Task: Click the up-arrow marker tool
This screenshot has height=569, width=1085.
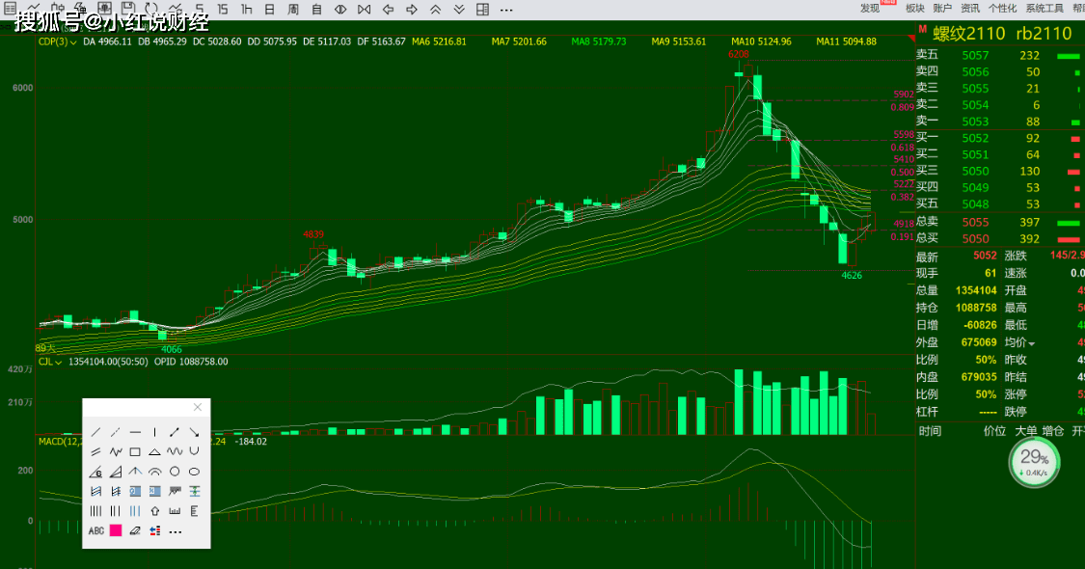Action: [154, 511]
